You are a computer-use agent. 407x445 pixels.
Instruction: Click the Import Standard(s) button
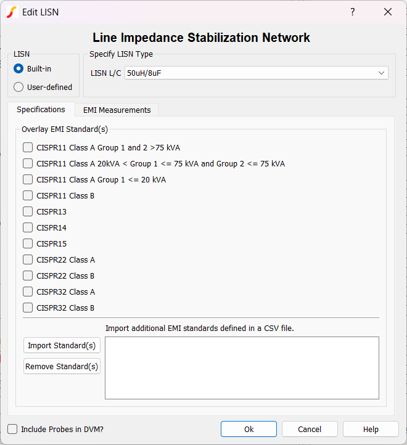(62, 345)
